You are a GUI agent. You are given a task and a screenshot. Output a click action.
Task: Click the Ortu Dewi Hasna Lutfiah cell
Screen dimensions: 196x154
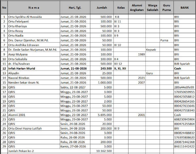point(34,128)
